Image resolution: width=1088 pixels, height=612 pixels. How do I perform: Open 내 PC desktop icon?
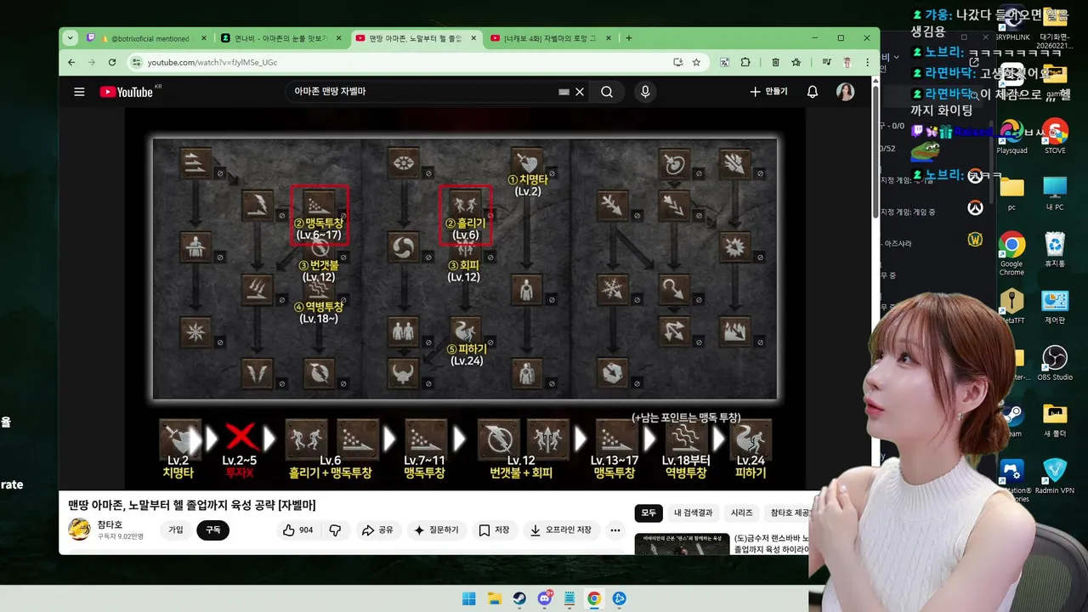pyautogui.click(x=1055, y=194)
